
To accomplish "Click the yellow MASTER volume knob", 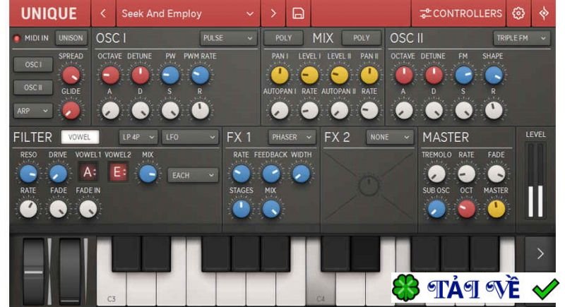I will click(496, 209).
